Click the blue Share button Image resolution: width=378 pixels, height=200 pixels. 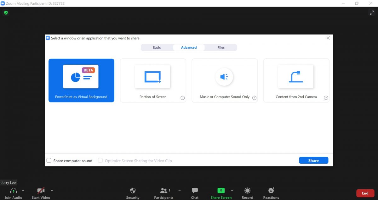click(x=313, y=161)
